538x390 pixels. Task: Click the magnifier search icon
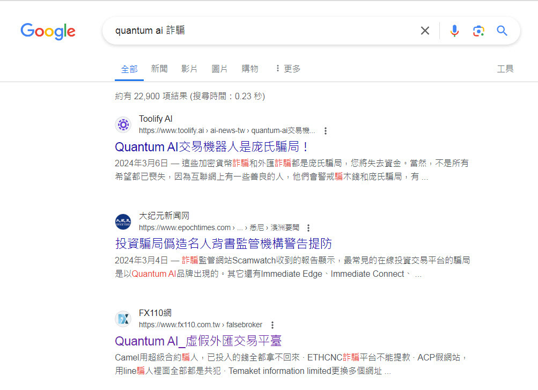point(502,31)
